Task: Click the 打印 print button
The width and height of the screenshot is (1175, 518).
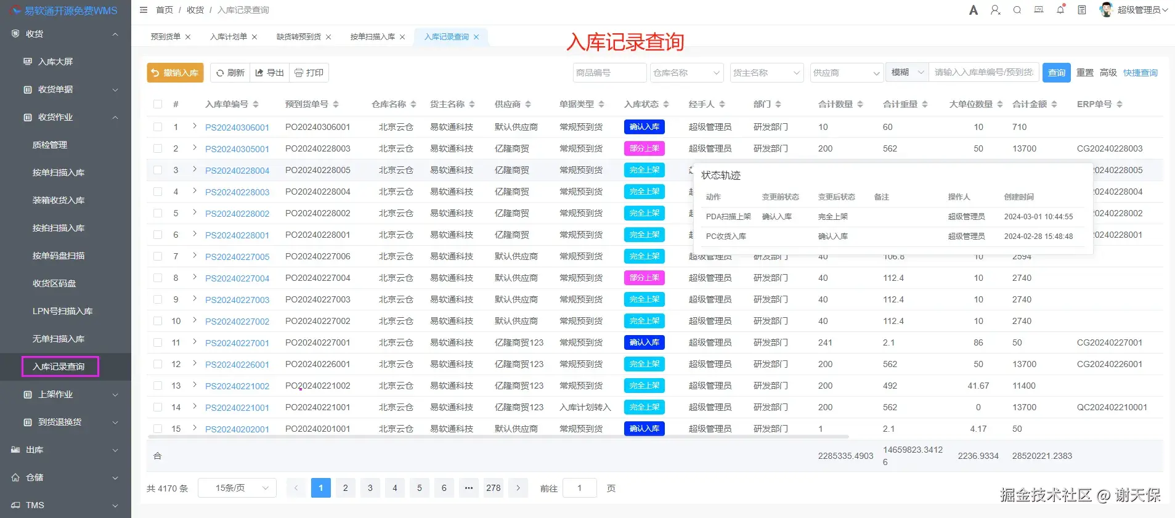Action: point(309,73)
